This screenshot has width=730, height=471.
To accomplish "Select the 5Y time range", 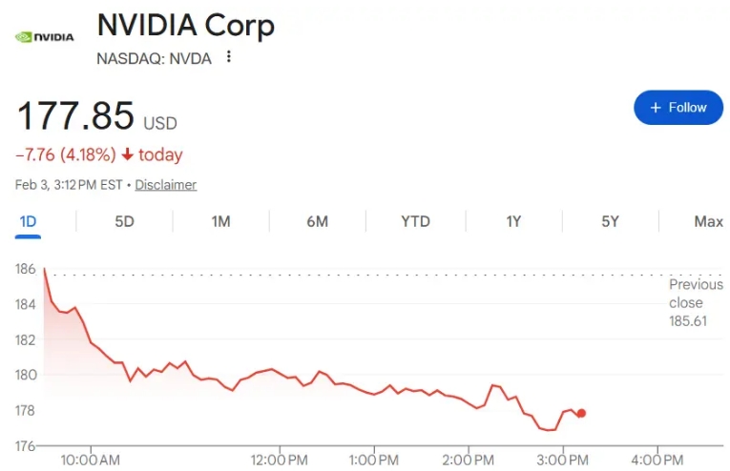I will (610, 222).
